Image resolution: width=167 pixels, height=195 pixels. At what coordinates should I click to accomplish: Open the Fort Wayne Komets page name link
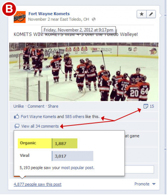pyautogui.click(x=49, y=14)
